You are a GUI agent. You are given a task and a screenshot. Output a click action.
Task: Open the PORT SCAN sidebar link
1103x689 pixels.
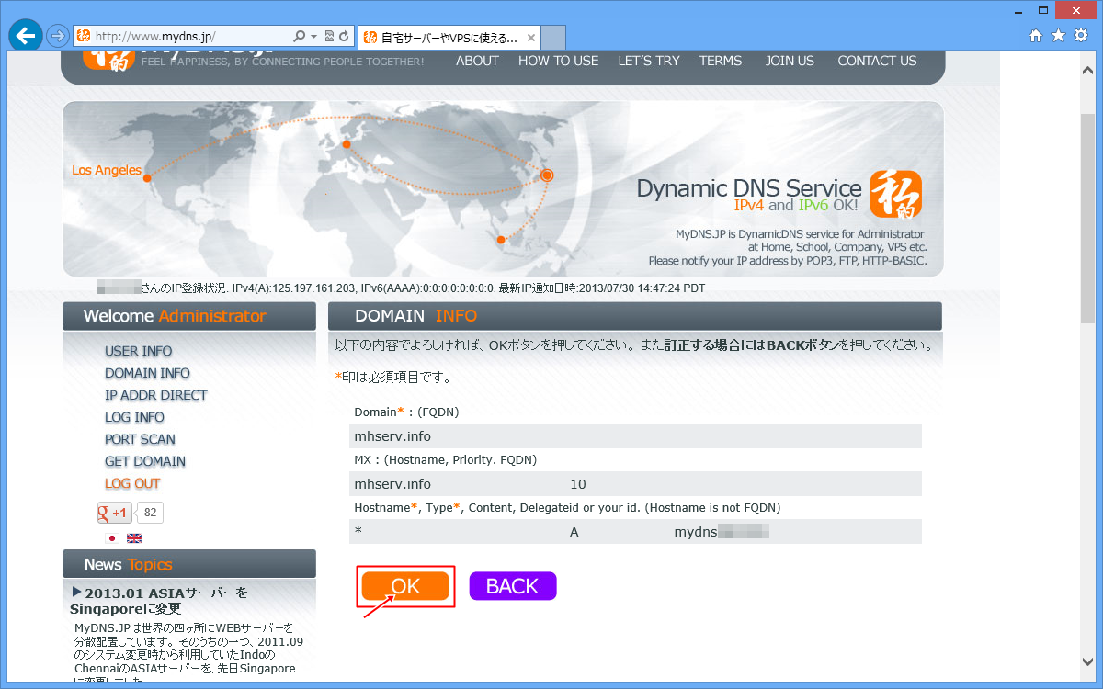pyautogui.click(x=140, y=439)
